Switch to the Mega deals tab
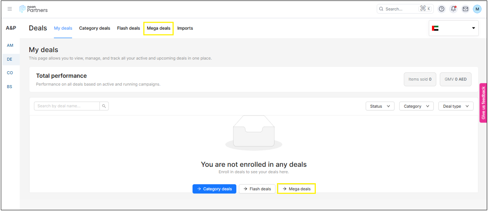This screenshot has height=211, width=488. 158,28
